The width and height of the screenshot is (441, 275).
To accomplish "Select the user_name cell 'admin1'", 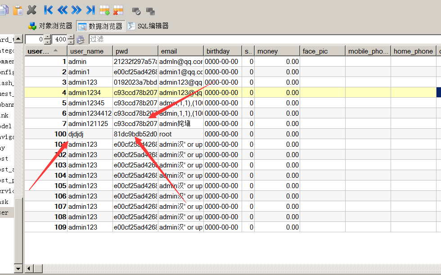I will click(x=90, y=72).
